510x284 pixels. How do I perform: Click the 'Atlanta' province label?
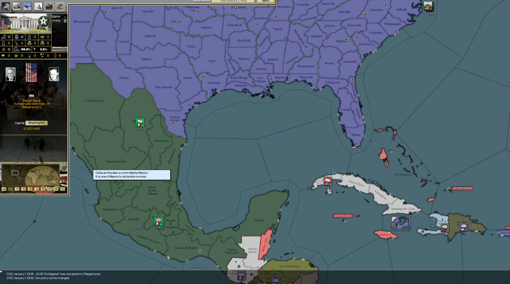330,26
